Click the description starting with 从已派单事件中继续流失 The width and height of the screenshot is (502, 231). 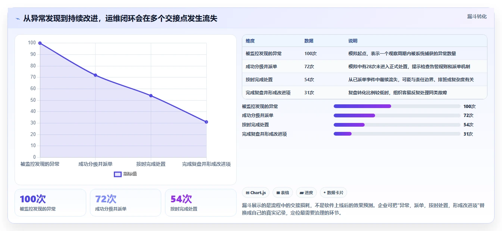pos(411,80)
